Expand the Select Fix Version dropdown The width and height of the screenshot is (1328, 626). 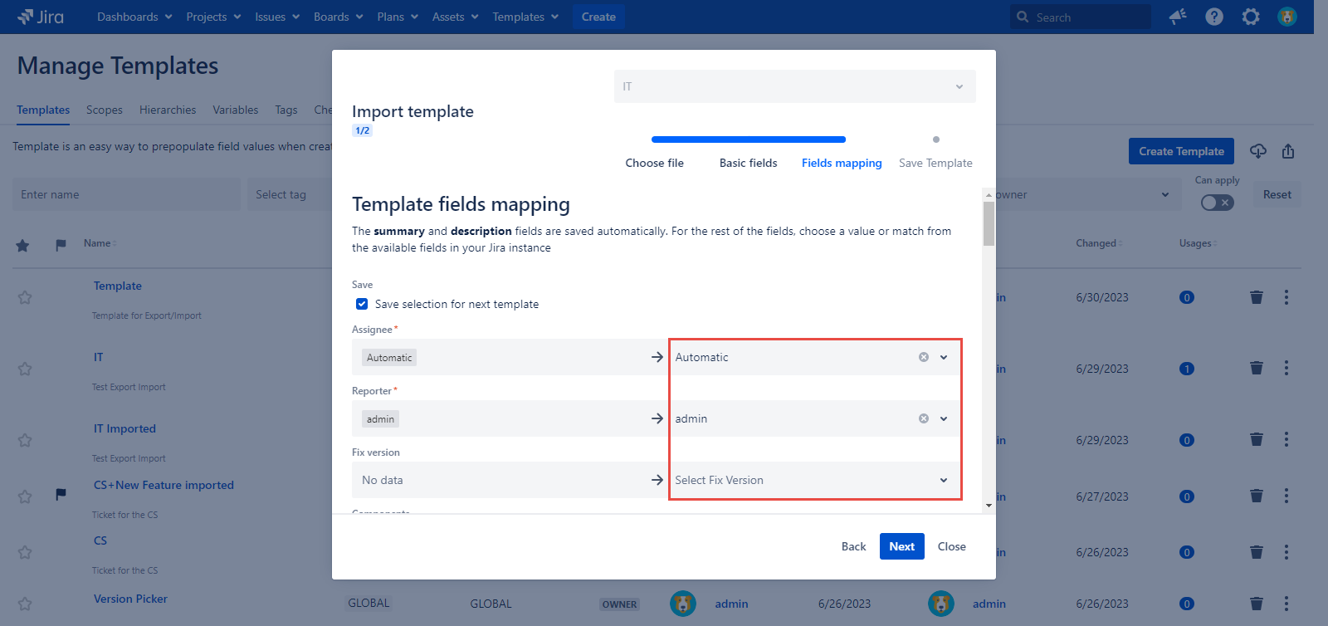tap(943, 480)
